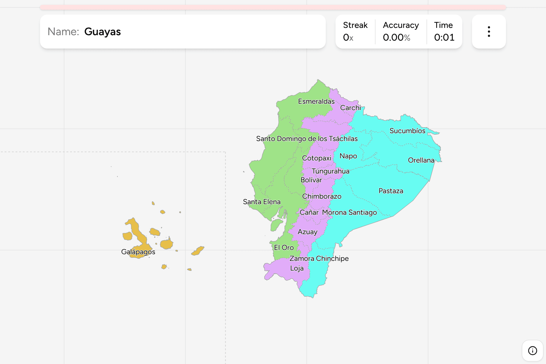Select the Napo province label
Screen dimensions: 546x364
pyautogui.click(x=348, y=156)
